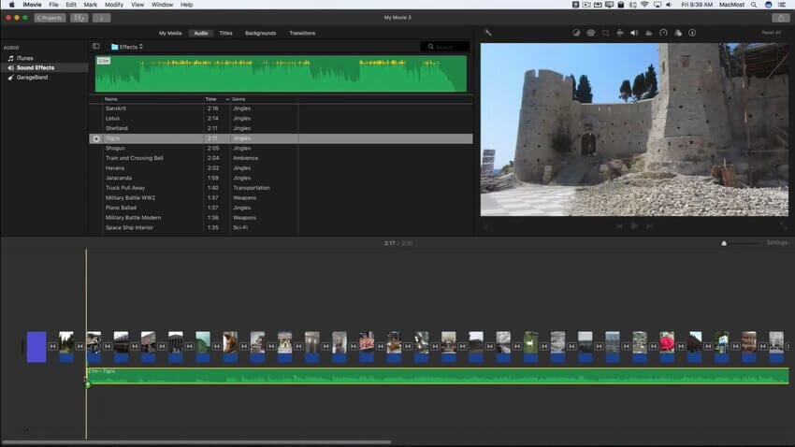The width and height of the screenshot is (795, 447).
Task: Open the speed adjustment tool
Action: [x=663, y=33]
